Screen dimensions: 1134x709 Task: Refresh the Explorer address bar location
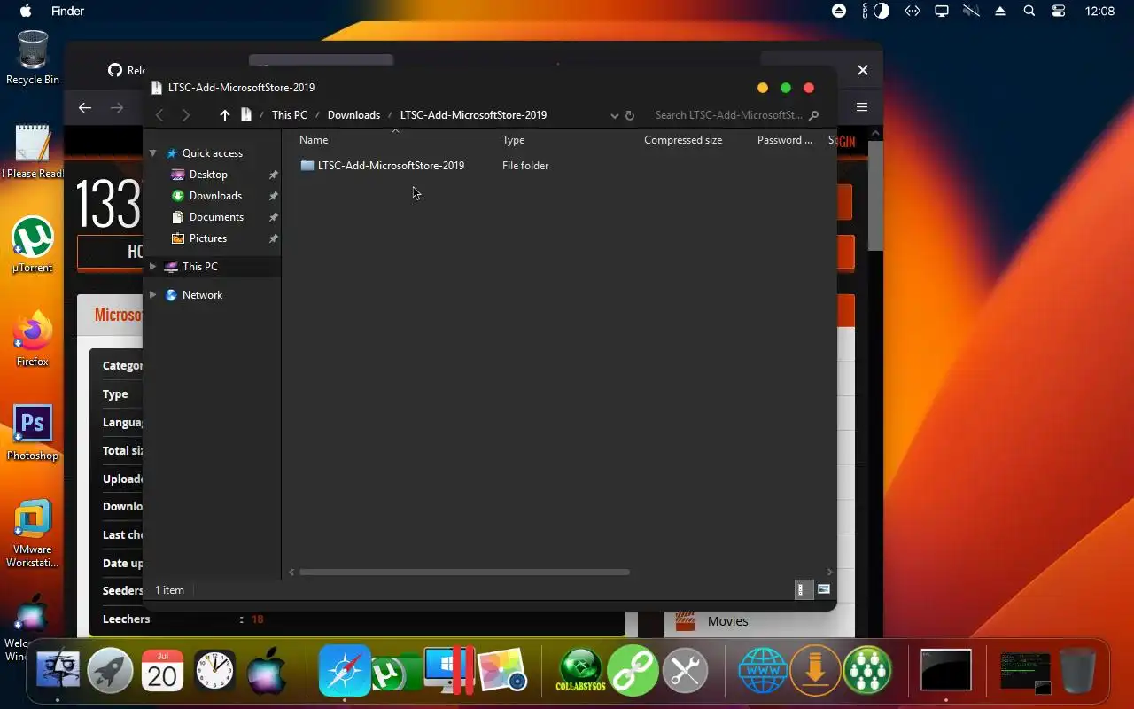click(x=630, y=115)
